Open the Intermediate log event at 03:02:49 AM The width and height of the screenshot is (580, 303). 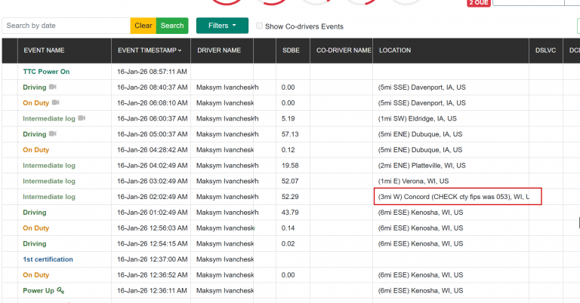point(49,181)
